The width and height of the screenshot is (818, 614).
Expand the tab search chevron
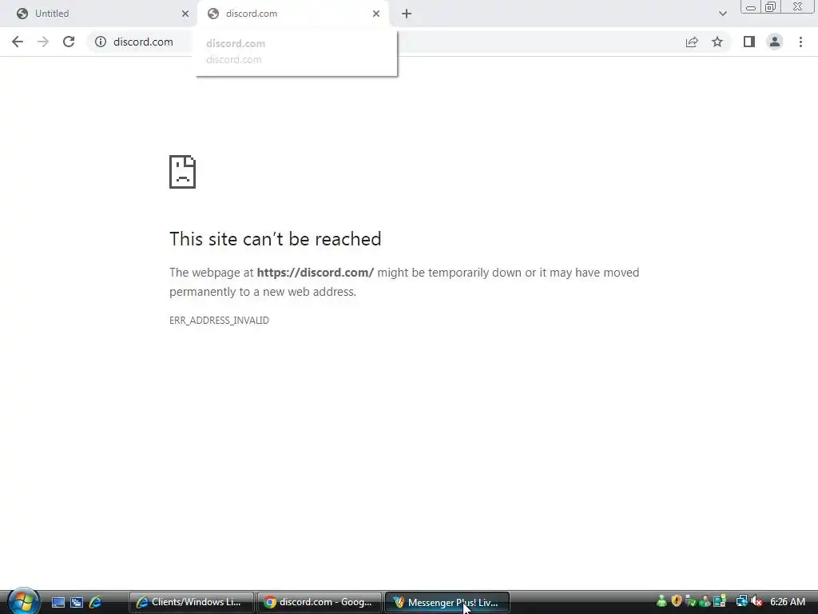(x=722, y=14)
